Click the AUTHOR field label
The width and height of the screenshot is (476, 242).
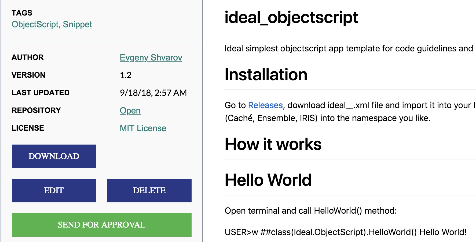tap(28, 57)
